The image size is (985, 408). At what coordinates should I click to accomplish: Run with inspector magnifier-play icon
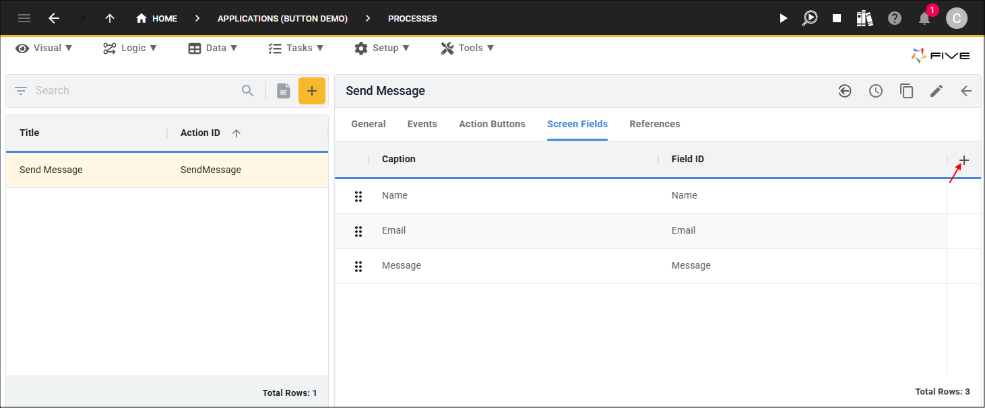click(x=810, y=18)
